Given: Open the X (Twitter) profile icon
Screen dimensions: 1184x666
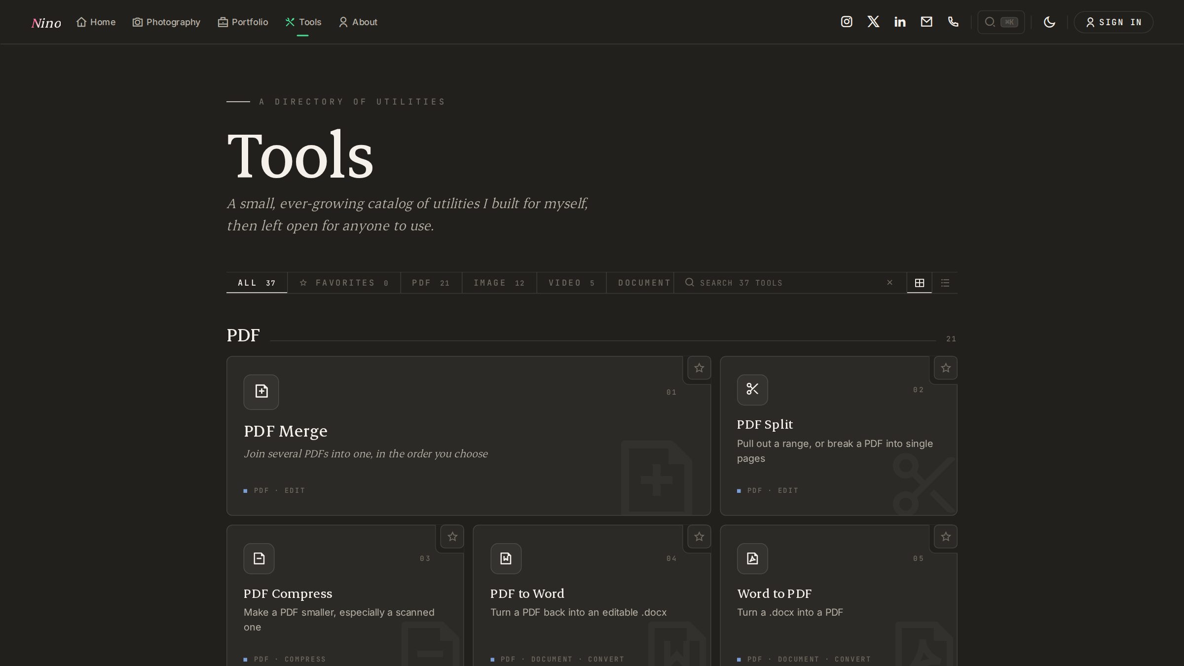Looking at the screenshot, I should (873, 22).
